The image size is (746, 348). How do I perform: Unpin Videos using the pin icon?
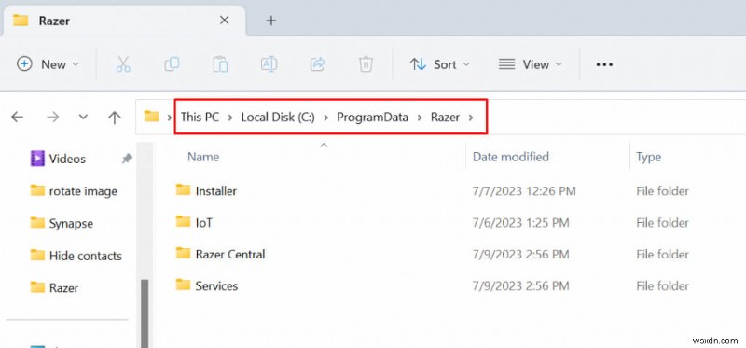click(127, 159)
